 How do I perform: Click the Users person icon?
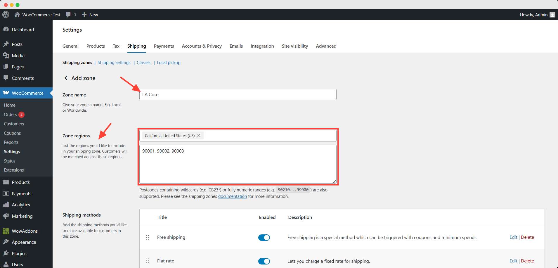click(6, 264)
